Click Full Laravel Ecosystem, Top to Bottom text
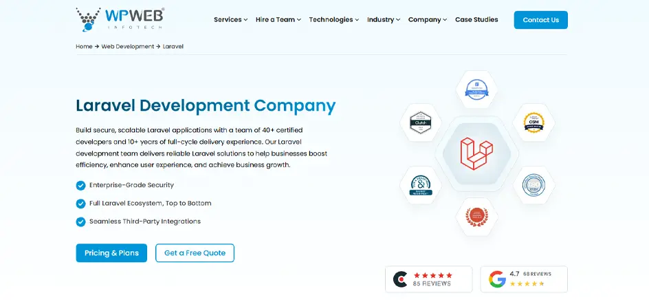Screen dimensions: 649x300 point(151,204)
